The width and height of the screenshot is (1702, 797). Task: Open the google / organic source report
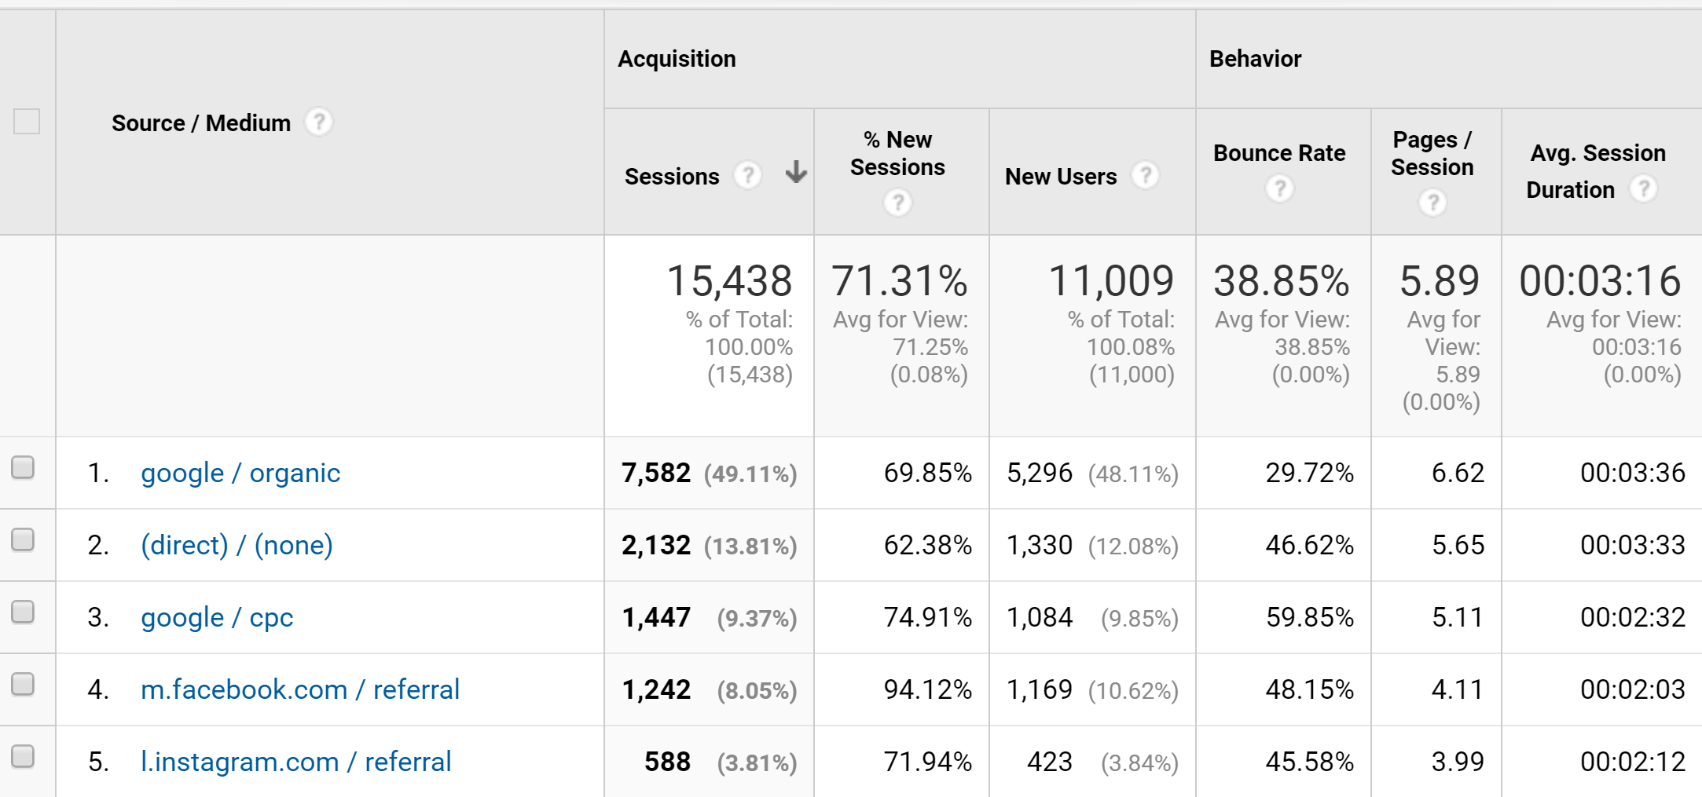click(240, 473)
